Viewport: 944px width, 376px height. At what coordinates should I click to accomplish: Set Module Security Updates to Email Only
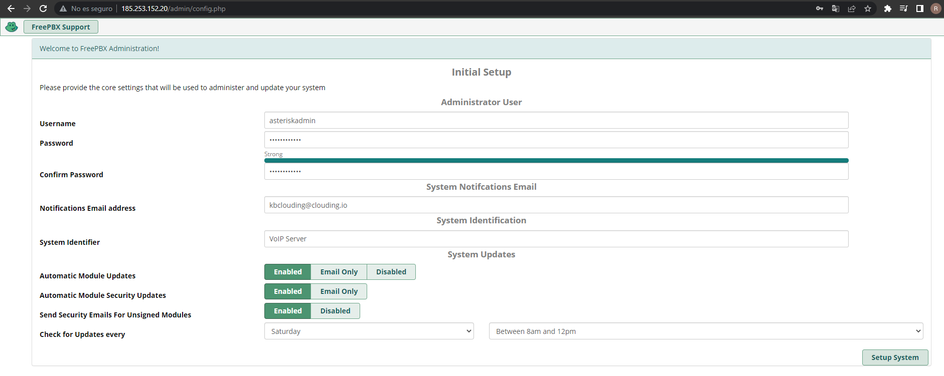click(x=339, y=291)
